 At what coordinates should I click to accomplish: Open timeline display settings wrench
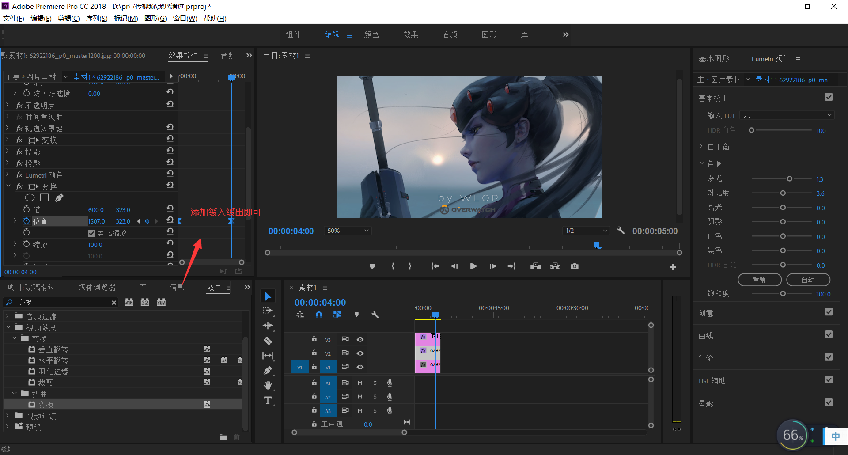coord(375,315)
